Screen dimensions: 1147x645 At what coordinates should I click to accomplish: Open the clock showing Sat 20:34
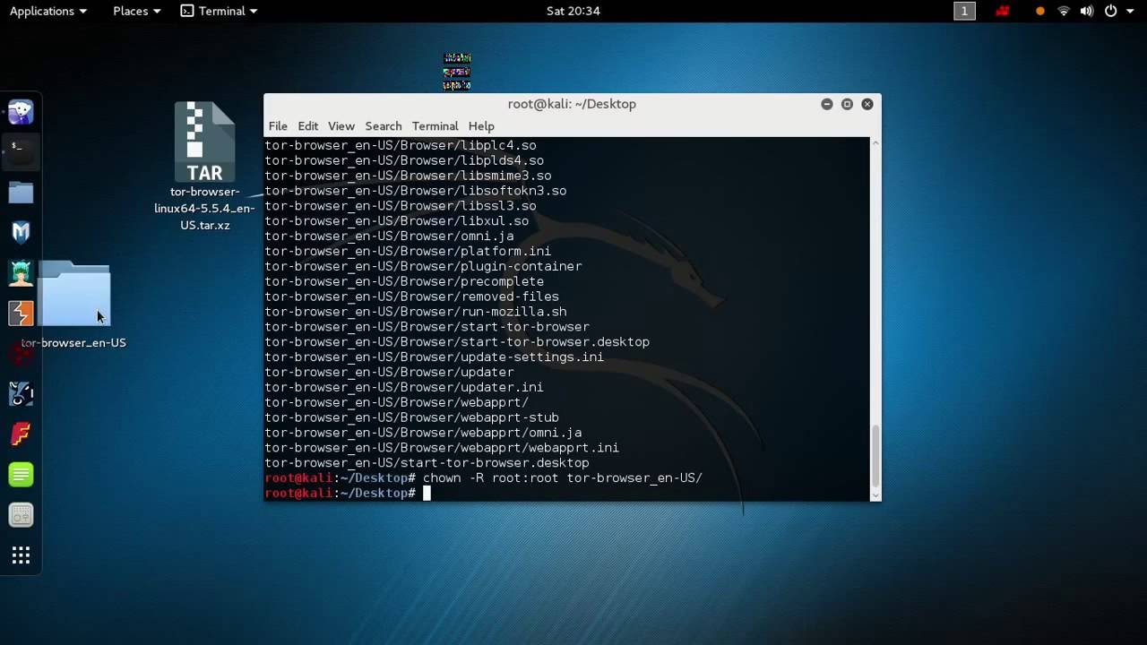click(x=573, y=11)
